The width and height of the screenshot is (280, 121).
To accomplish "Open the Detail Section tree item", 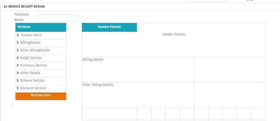I will (41, 58).
